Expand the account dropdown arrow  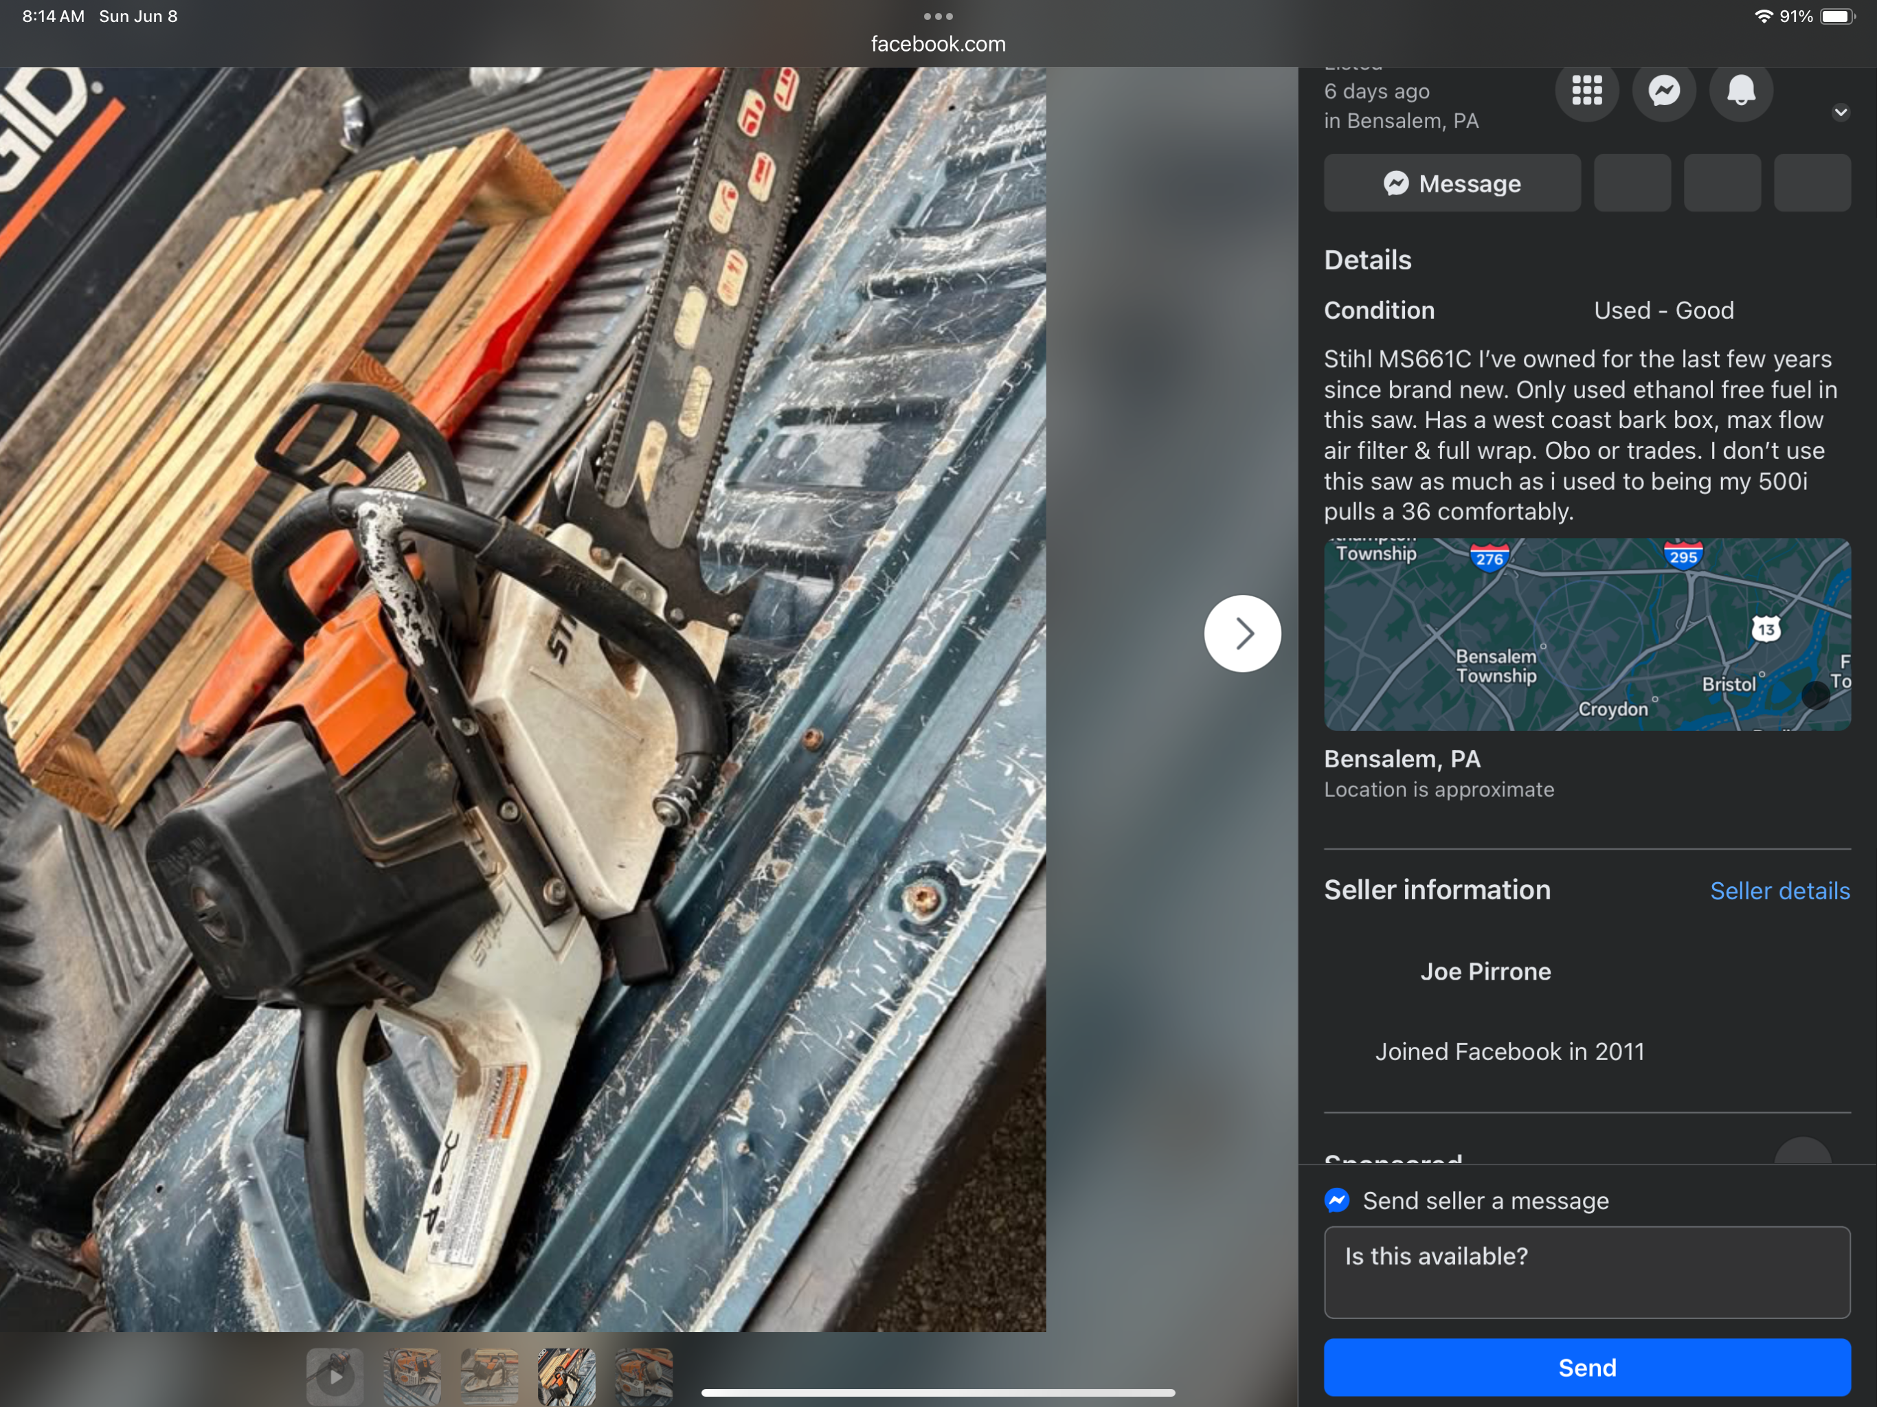tap(1841, 112)
